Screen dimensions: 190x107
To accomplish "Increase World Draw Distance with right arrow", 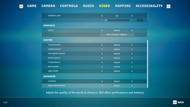I will click(132, 86).
